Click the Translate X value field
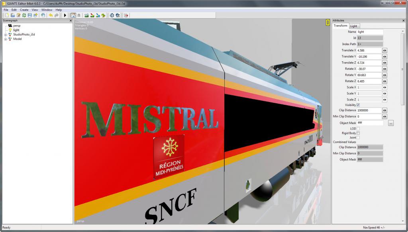 (x=369, y=50)
